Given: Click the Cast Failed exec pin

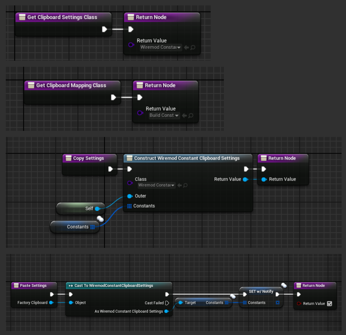Looking at the screenshot, I should click(x=167, y=303).
